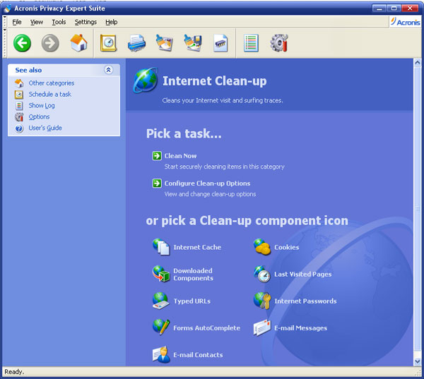Image resolution: width=424 pixels, height=379 pixels.
Task: Click the floppy and brush clean-up toolbar icon
Action: 192,43
